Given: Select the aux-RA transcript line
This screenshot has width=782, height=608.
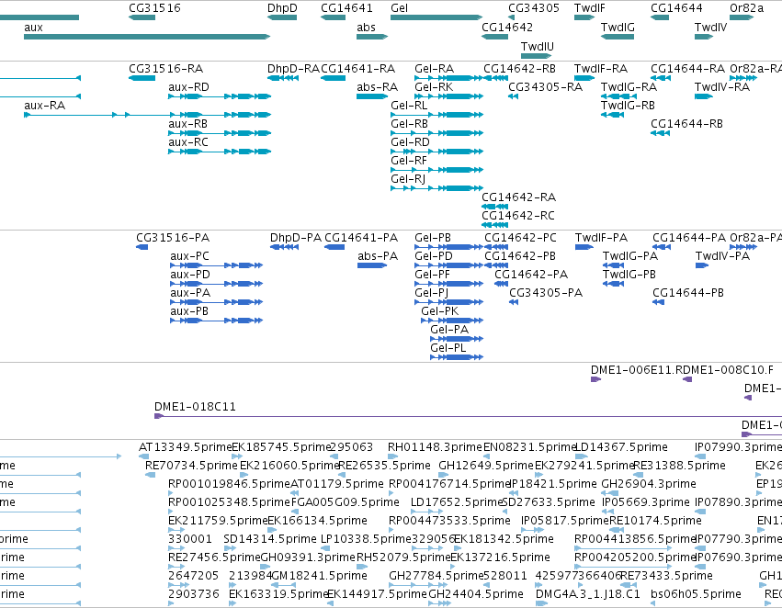Looking at the screenshot, I should 147,115.
